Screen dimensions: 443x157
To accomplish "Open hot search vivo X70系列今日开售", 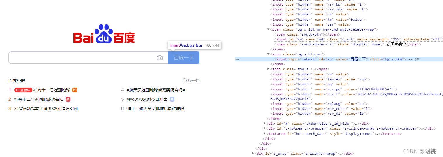I will 147,99.
